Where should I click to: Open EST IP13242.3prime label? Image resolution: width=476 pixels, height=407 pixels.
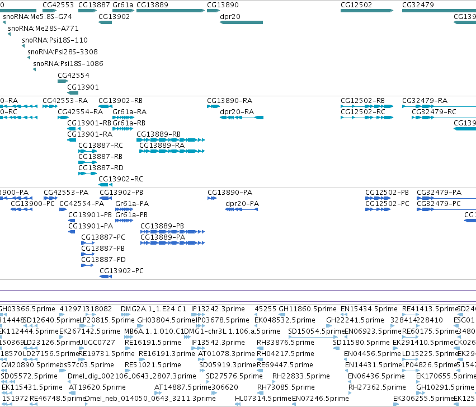(218, 309)
